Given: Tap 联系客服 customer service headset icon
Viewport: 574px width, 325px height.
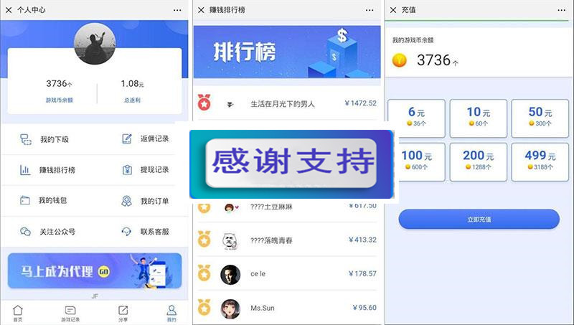Looking at the screenshot, I should tap(126, 232).
